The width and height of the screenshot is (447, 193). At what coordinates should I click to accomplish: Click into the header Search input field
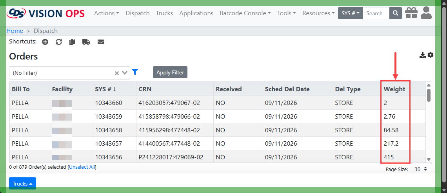click(376, 13)
